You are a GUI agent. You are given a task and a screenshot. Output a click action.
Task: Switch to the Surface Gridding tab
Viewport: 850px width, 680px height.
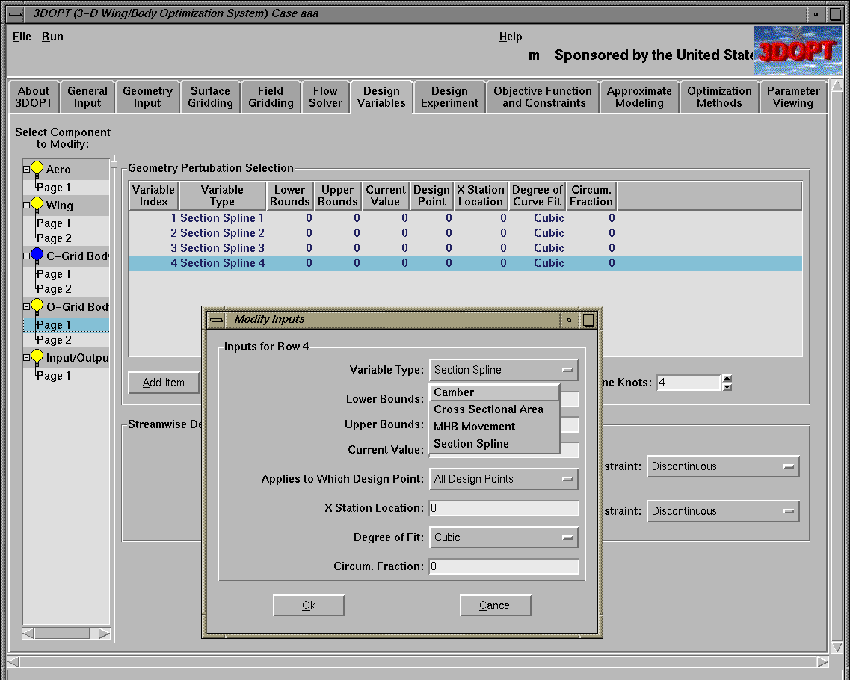point(210,97)
